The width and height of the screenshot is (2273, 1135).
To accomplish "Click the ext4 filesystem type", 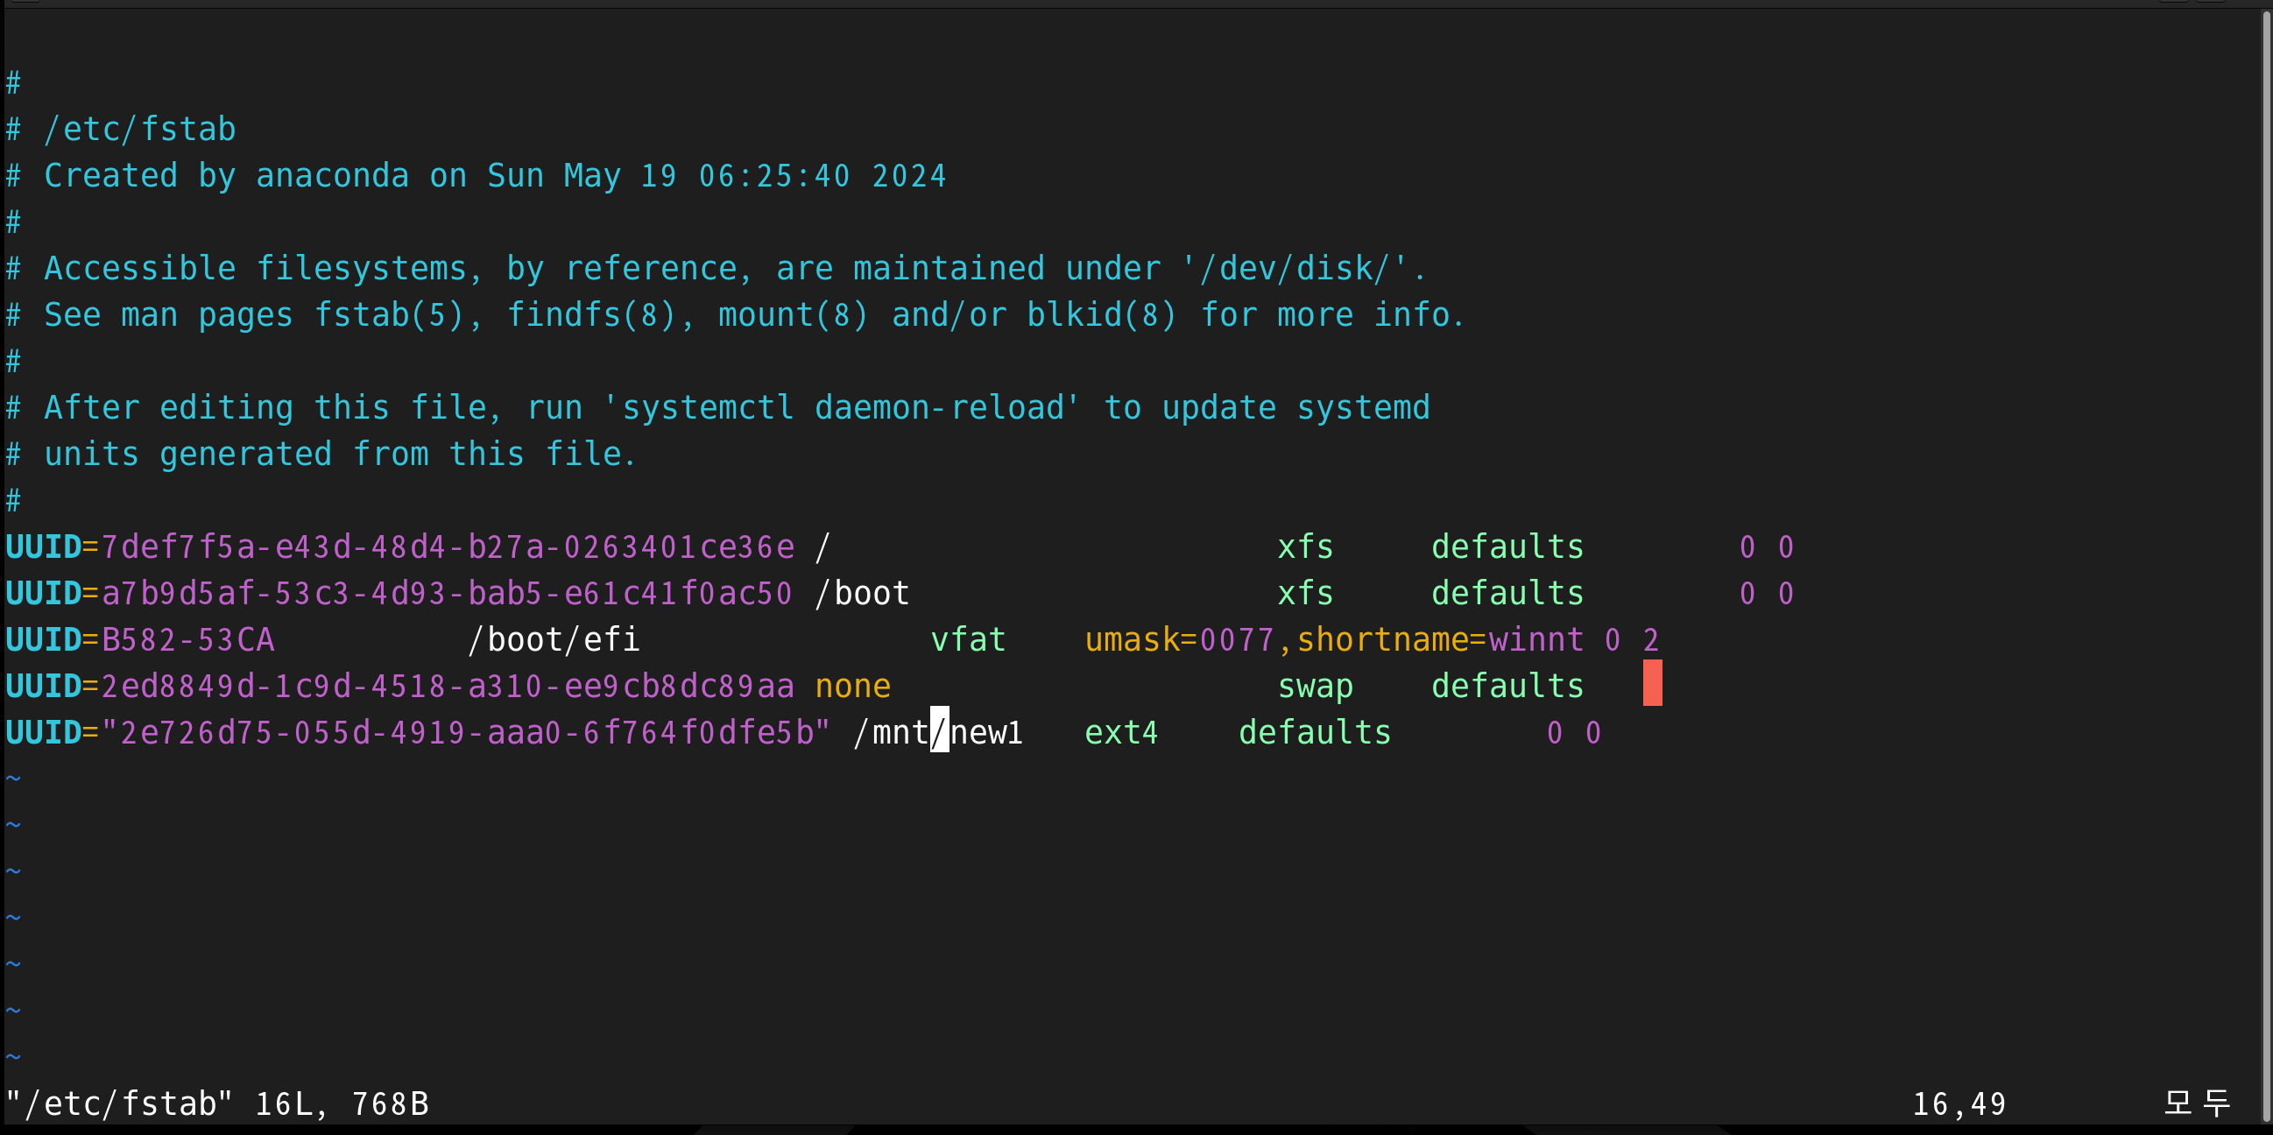I will click(x=1120, y=732).
